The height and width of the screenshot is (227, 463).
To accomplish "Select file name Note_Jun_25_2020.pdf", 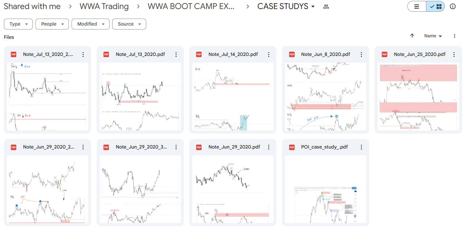I will click(x=420, y=54).
